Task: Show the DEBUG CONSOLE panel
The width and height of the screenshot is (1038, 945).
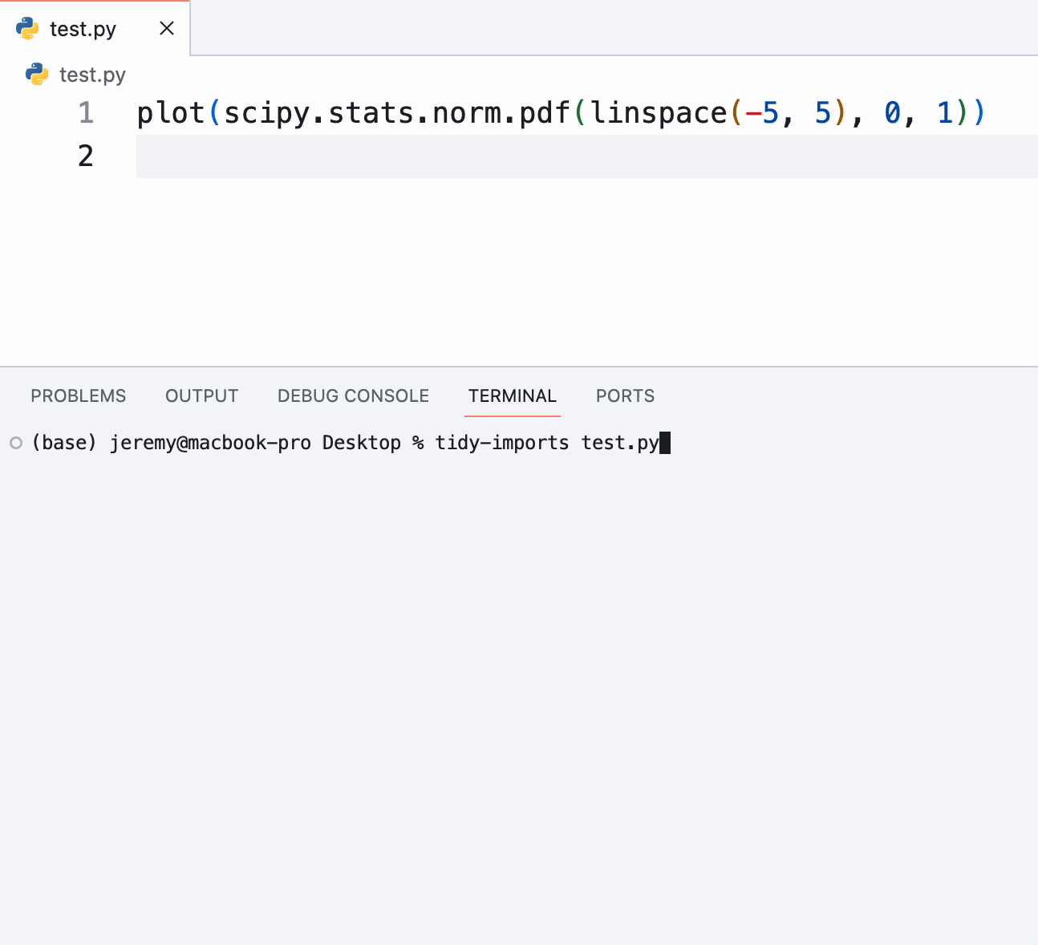Action: pyautogui.click(x=353, y=396)
